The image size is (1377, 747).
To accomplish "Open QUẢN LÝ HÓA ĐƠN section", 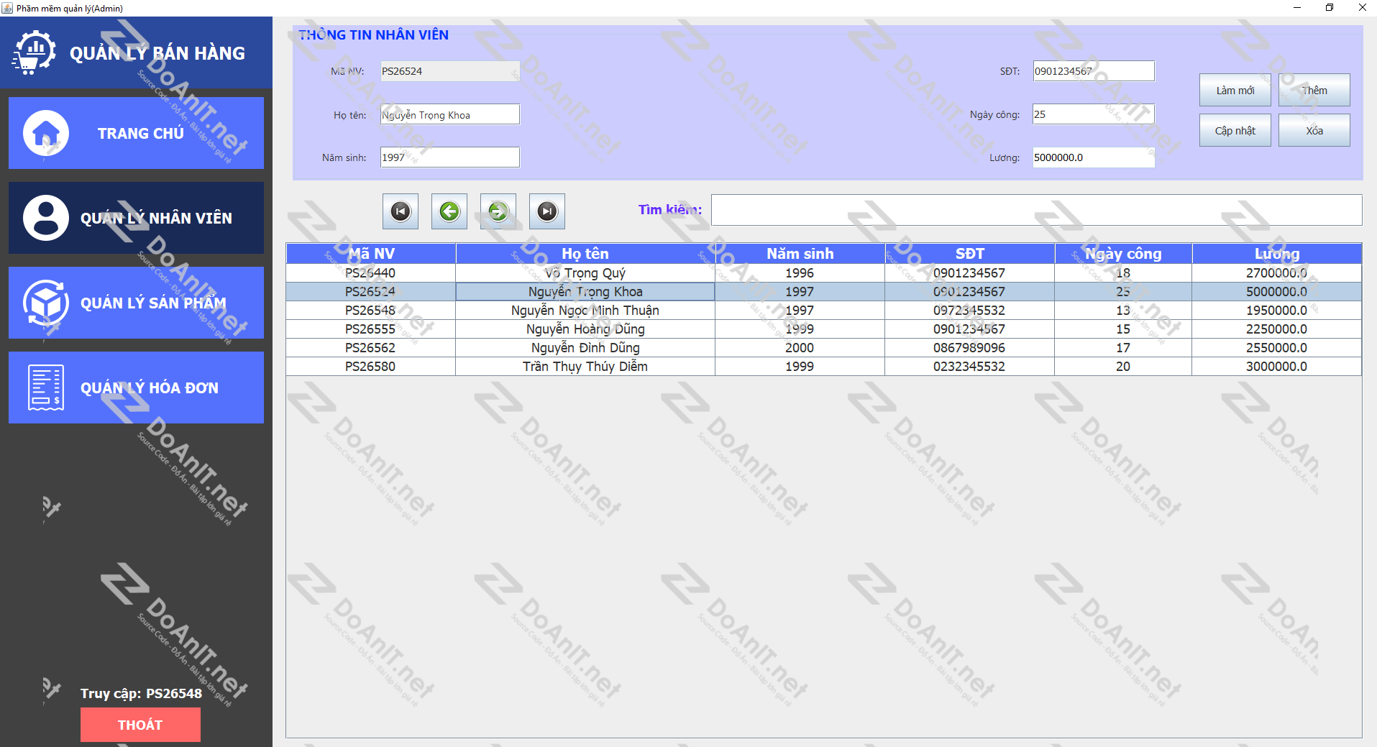I will (136, 388).
